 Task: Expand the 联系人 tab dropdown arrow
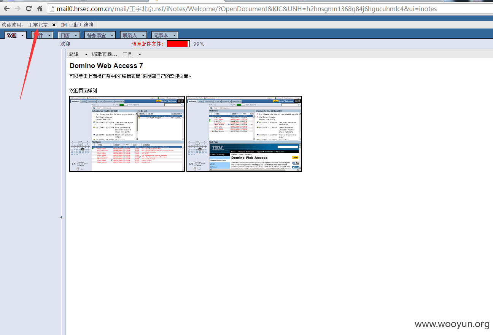pos(143,35)
